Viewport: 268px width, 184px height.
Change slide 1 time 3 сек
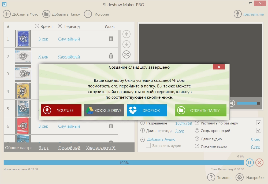click(43, 39)
